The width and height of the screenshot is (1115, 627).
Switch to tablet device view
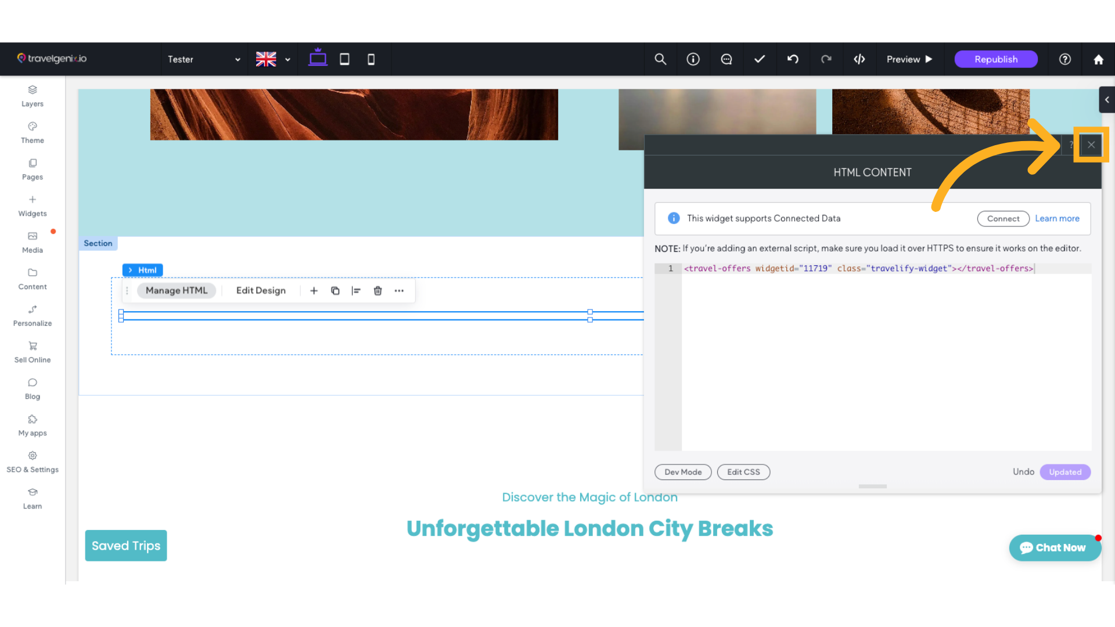344,59
